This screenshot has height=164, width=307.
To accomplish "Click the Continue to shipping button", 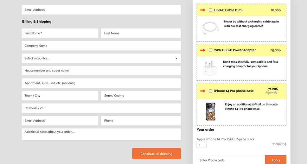I will click(x=156, y=154).
